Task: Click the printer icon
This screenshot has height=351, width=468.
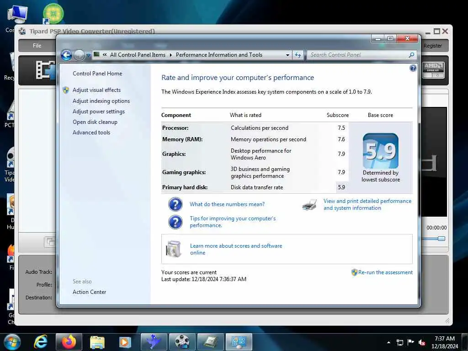Action: click(x=309, y=205)
